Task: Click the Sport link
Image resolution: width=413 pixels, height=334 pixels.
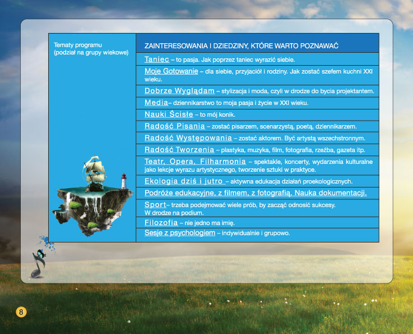Action: point(155,204)
